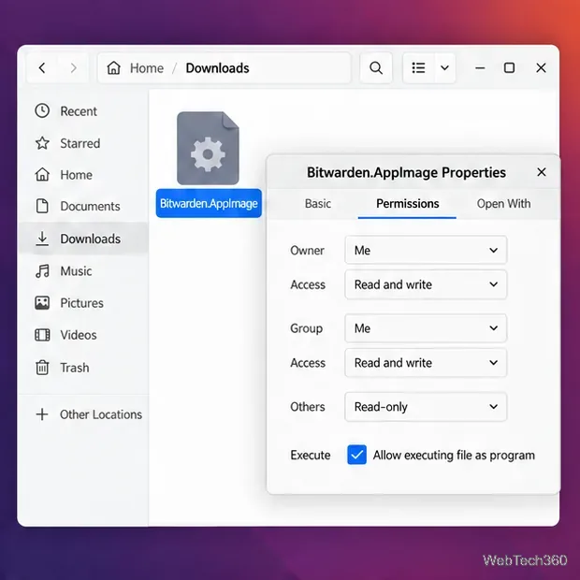
Task: Open the Owner dropdown
Action: [x=426, y=250]
